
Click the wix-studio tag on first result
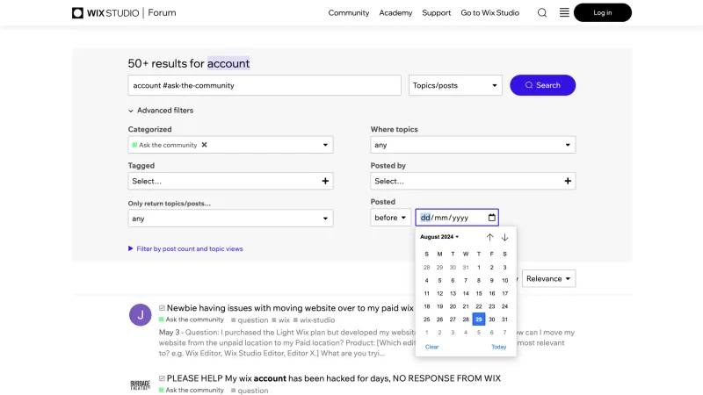(x=314, y=320)
